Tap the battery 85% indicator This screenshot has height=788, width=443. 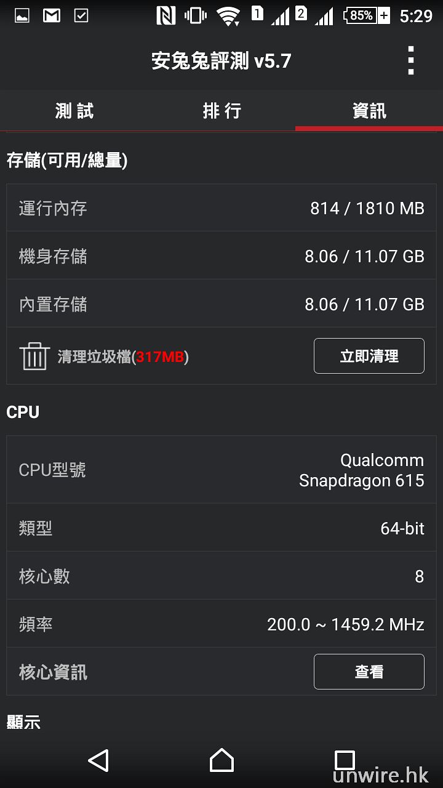(367, 15)
